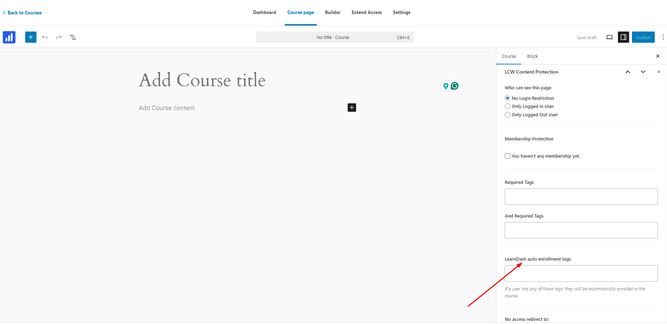
Task: Focus the Required Tags input
Action: (x=581, y=197)
